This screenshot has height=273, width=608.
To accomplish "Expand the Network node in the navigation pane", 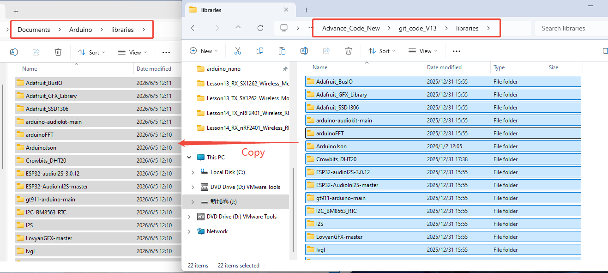I will [x=189, y=231].
